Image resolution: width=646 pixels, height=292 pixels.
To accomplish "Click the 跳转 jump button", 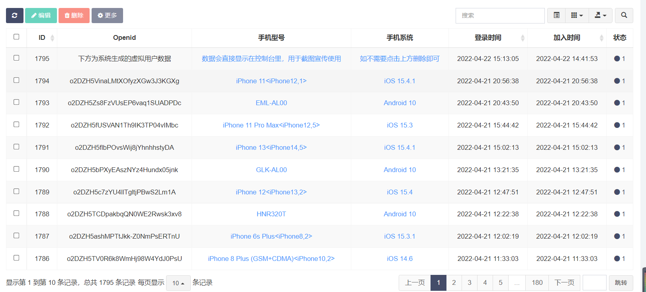I will click(x=621, y=282).
